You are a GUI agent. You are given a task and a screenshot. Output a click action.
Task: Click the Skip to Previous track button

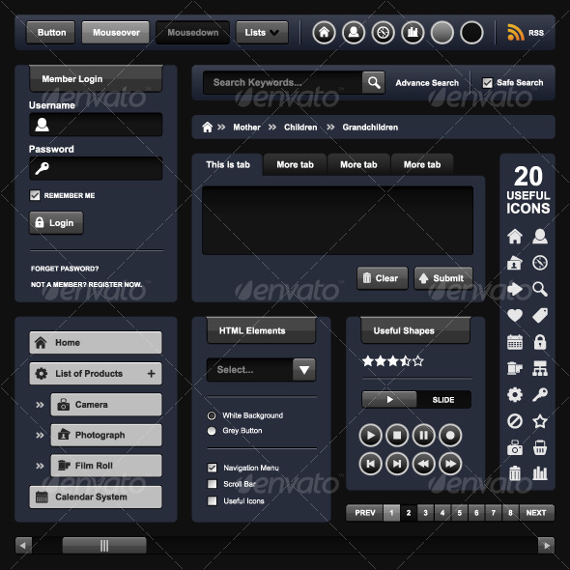(370, 464)
